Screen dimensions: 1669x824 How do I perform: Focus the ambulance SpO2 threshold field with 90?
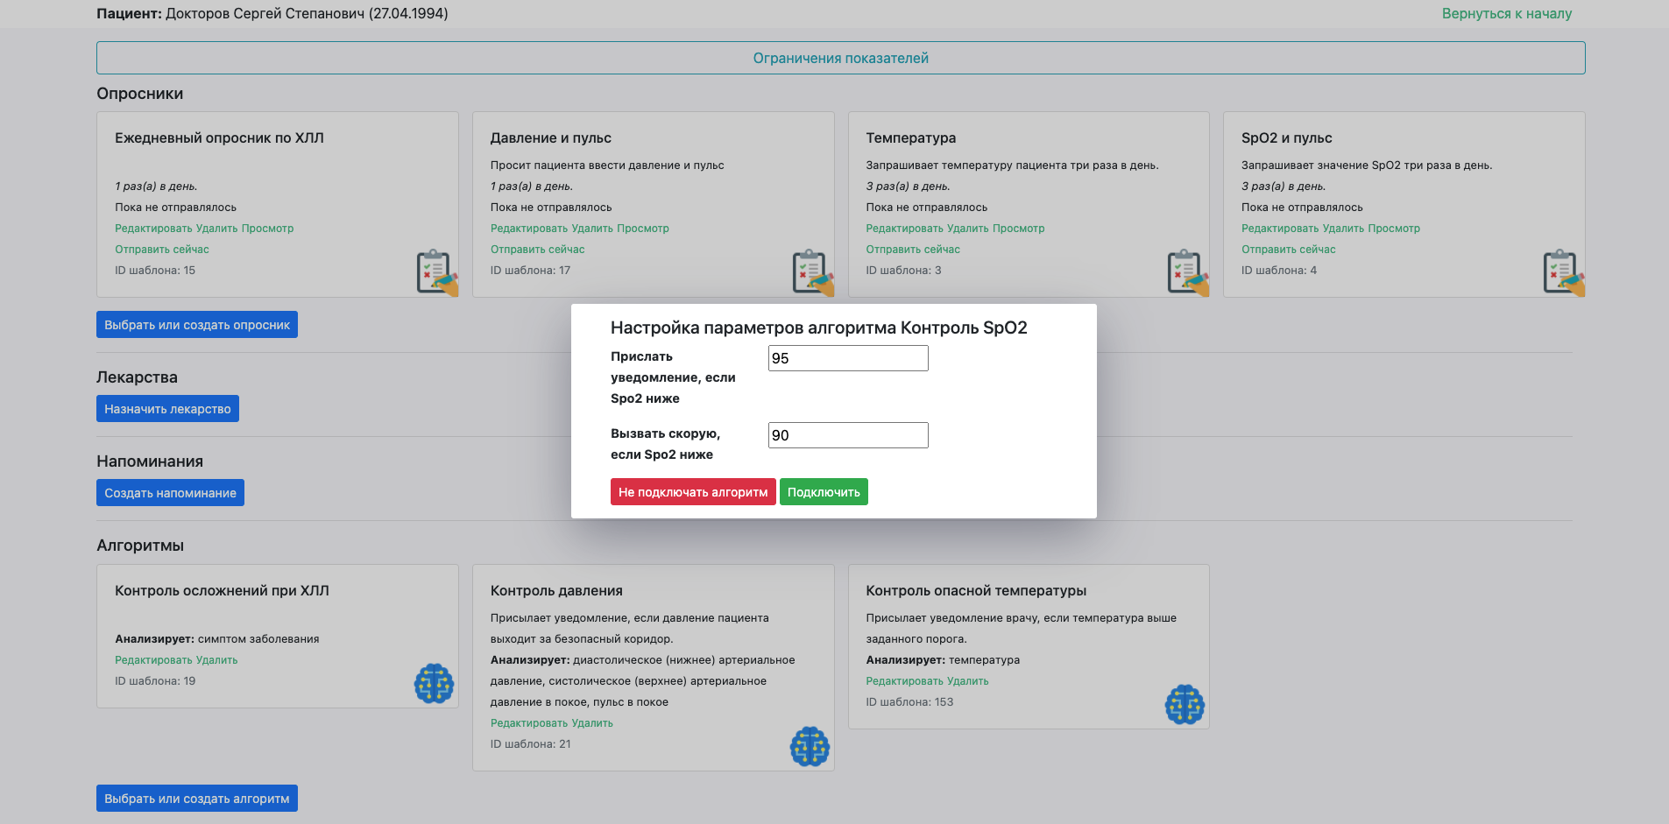click(847, 435)
